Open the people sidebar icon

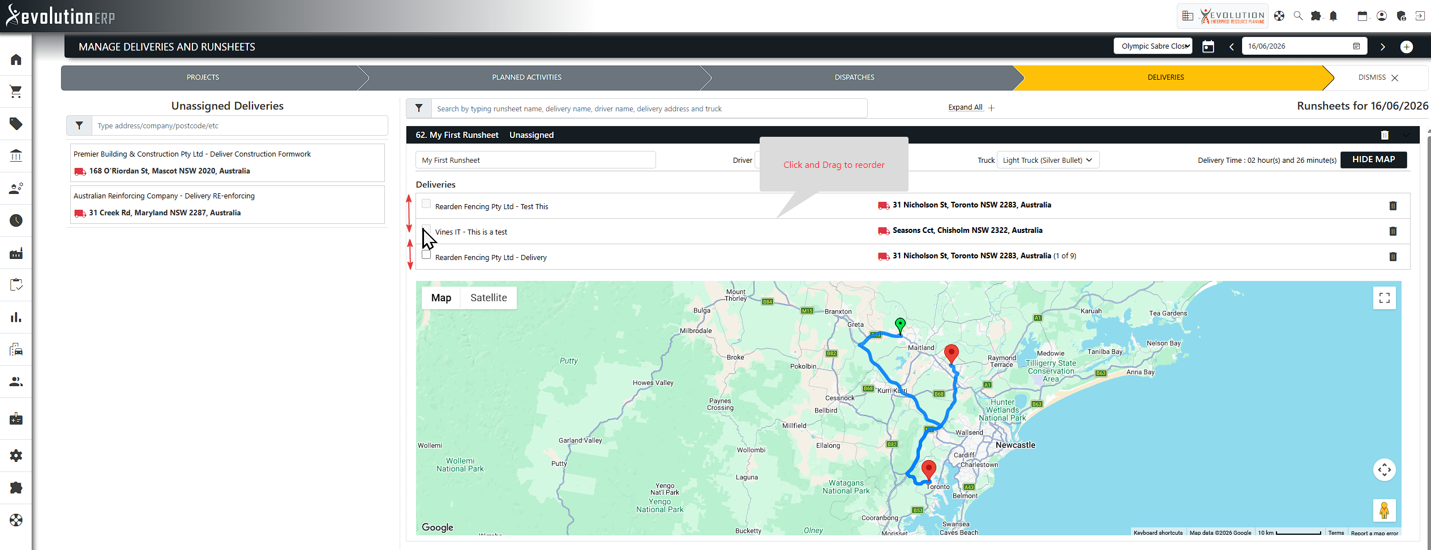16,382
